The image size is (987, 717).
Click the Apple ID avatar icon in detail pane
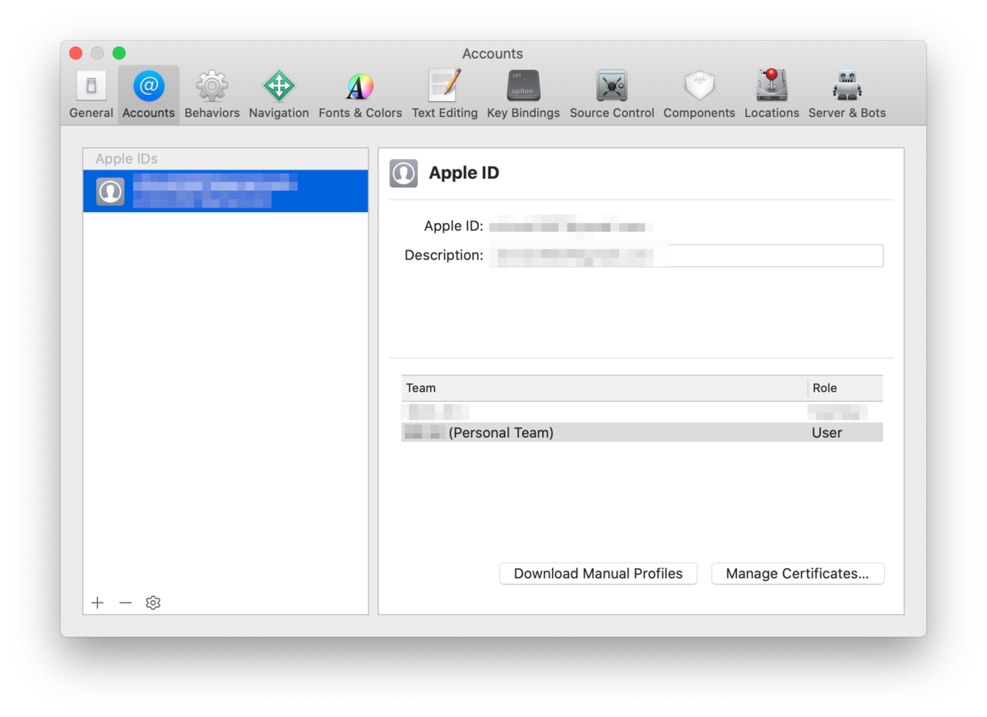point(403,173)
